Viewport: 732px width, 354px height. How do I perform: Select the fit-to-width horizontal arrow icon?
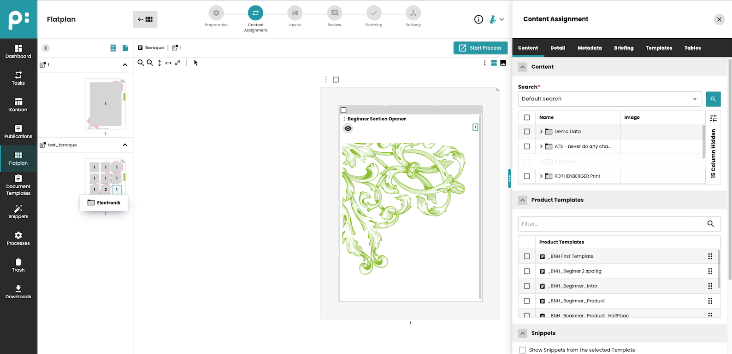click(x=168, y=63)
